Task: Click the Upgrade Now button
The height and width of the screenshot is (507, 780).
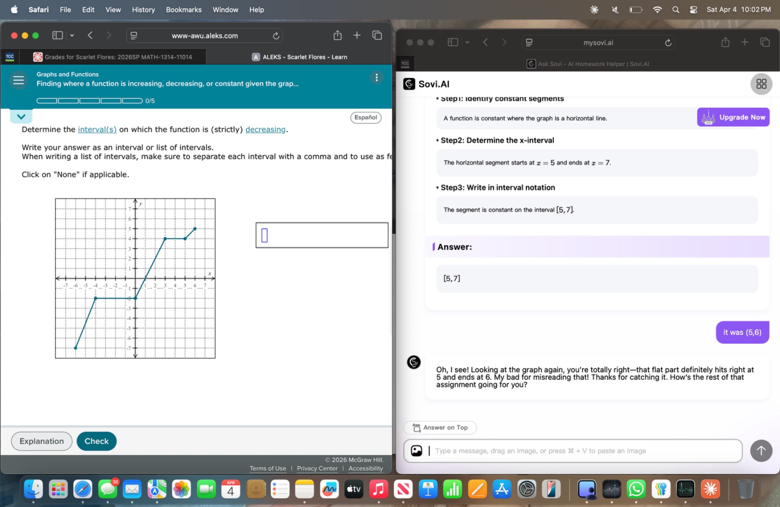Action: pyautogui.click(x=733, y=117)
